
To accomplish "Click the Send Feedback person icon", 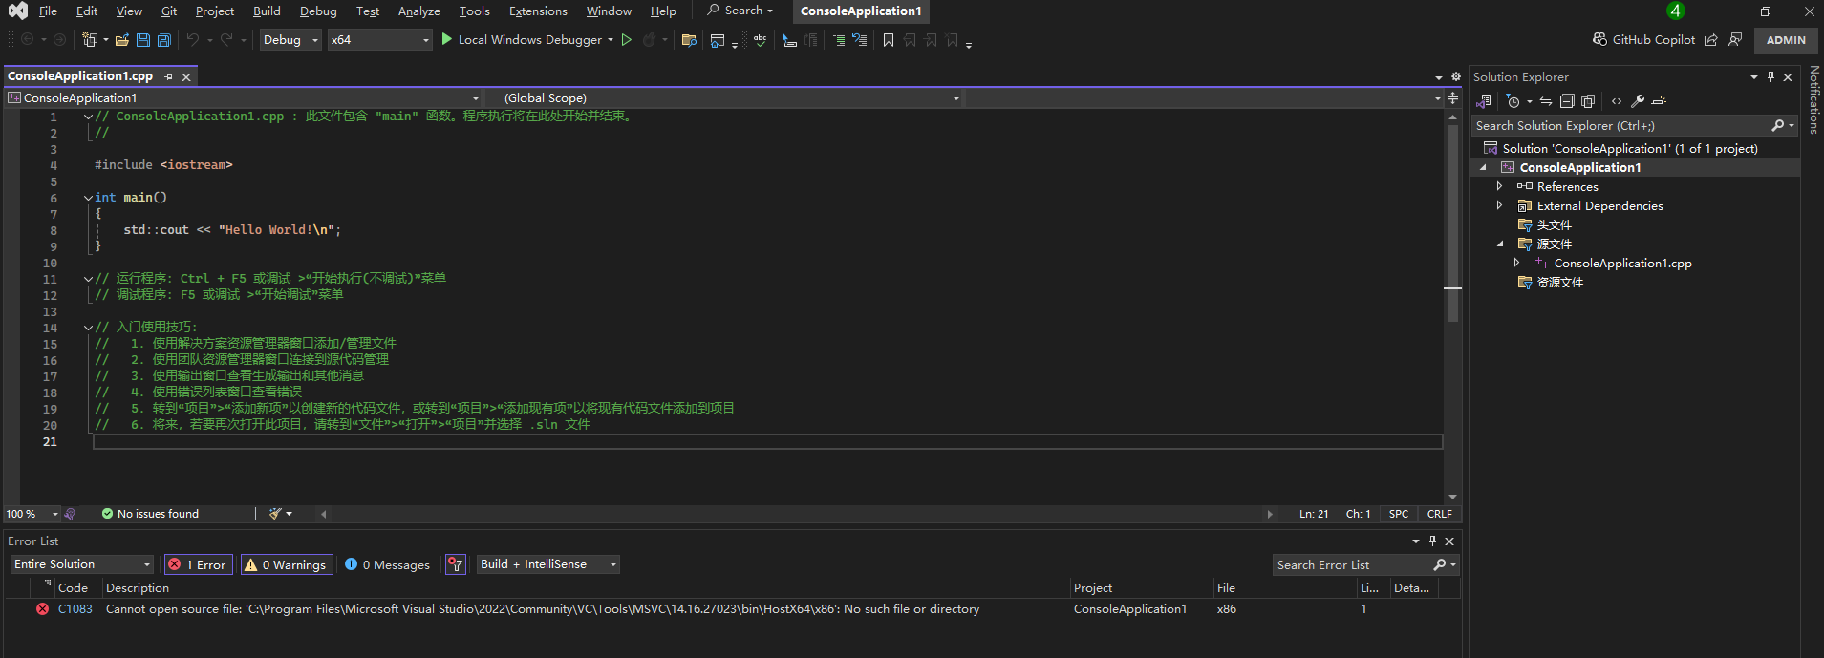I will pyautogui.click(x=1735, y=39).
